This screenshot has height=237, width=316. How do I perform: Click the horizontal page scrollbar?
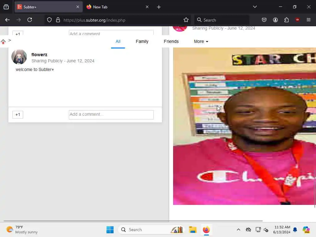[x=133, y=221]
